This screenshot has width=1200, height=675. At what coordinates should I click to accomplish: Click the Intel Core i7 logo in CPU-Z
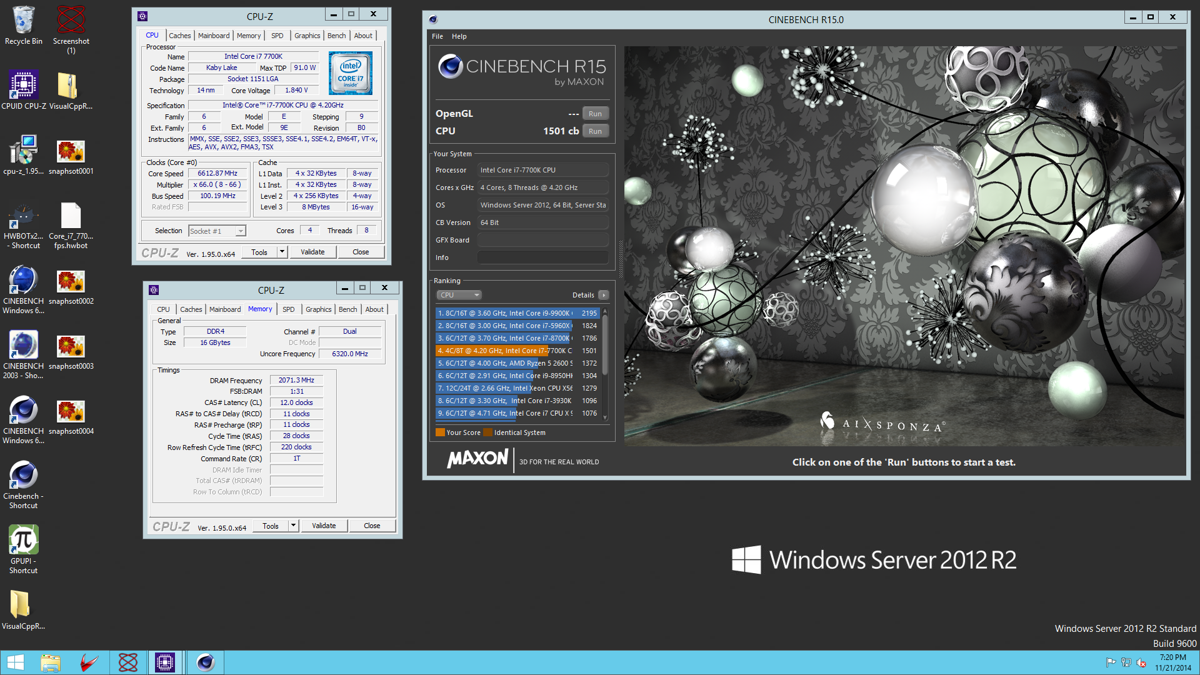click(351, 74)
